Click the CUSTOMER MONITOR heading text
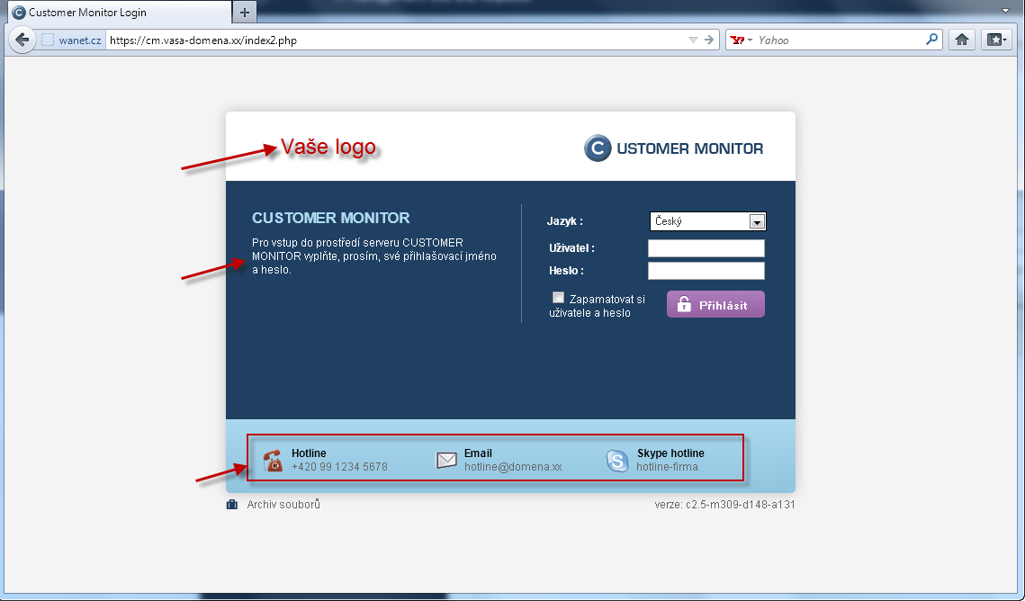 click(331, 219)
